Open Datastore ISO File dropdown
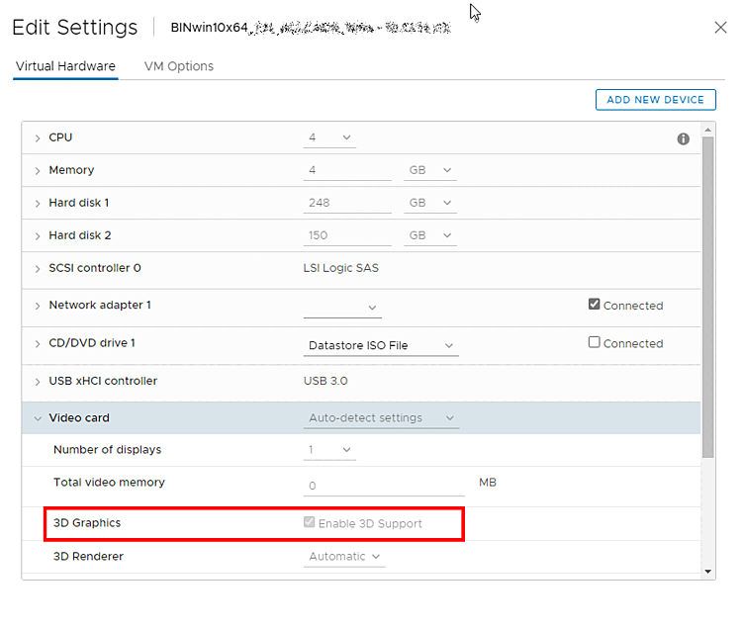Viewport: 742px width, 629px height. [381, 345]
